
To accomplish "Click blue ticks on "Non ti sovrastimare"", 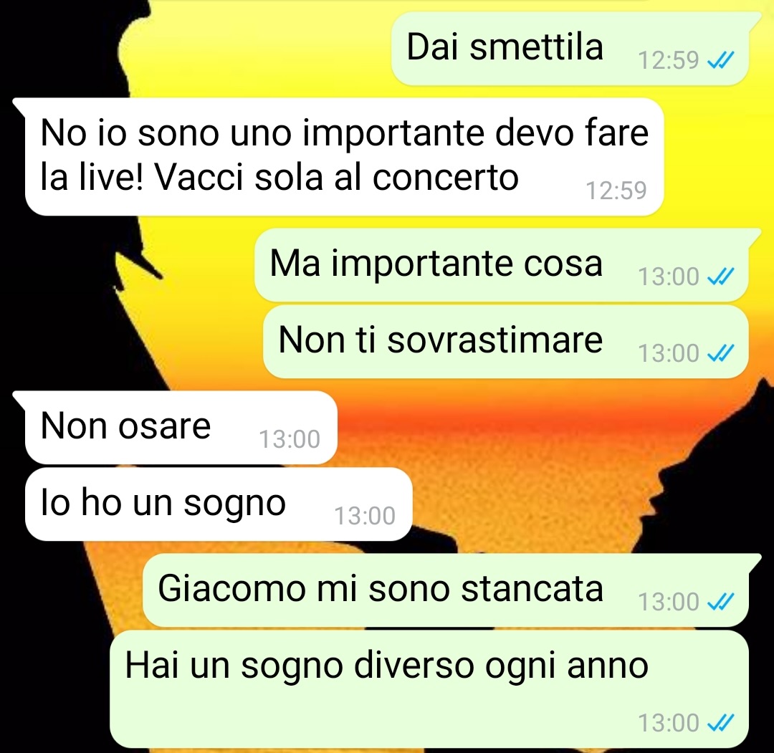I will pos(721,353).
